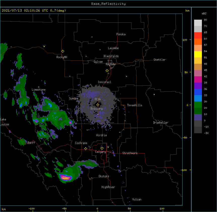Click the magenta storm cell west of Didsbury

(x=70, y=122)
